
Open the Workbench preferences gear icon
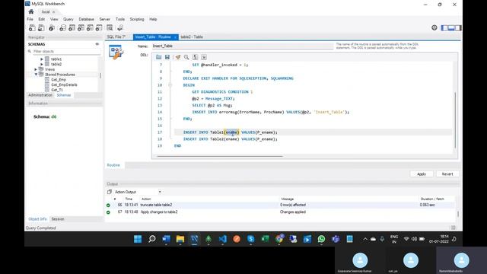pos(434,27)
